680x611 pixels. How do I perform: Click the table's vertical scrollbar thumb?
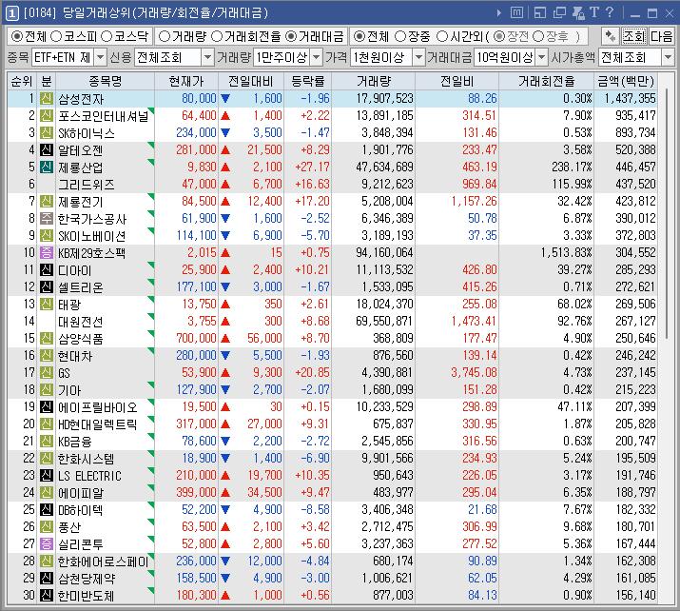[x=666, y=215]
